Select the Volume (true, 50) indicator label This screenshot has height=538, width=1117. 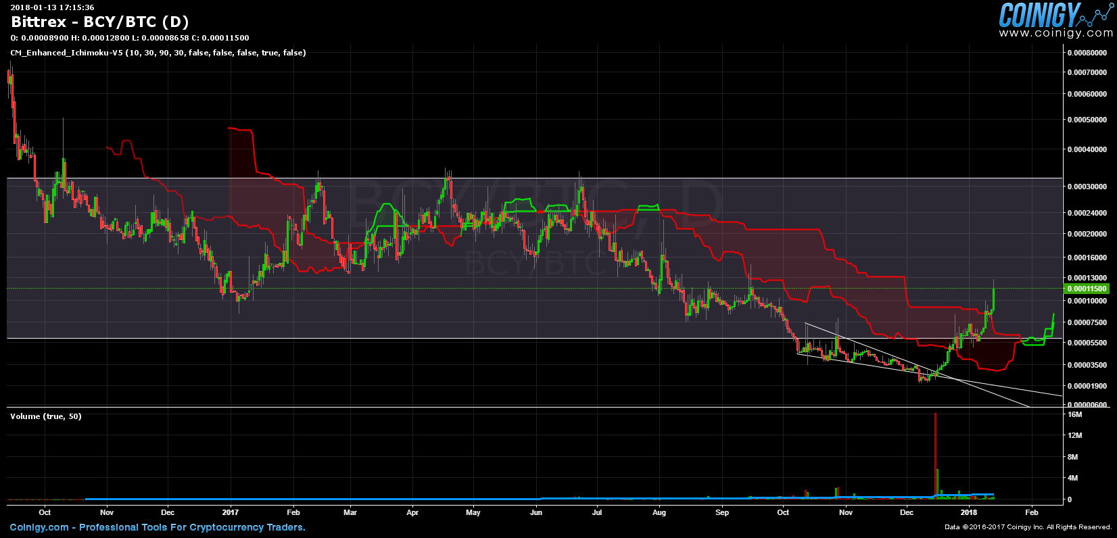(x=46, y=416)
